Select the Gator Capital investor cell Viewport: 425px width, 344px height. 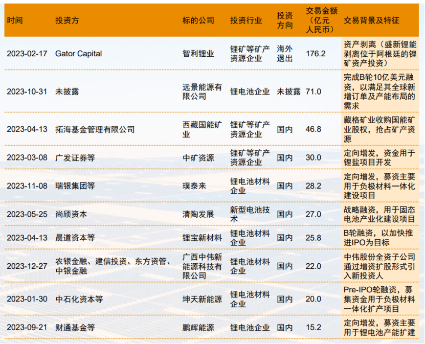79,54
